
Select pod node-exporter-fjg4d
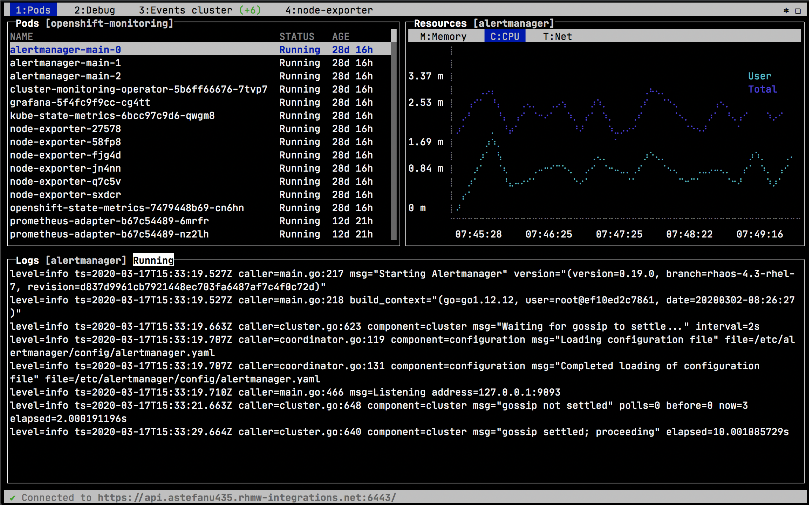[x=200, y=155]
